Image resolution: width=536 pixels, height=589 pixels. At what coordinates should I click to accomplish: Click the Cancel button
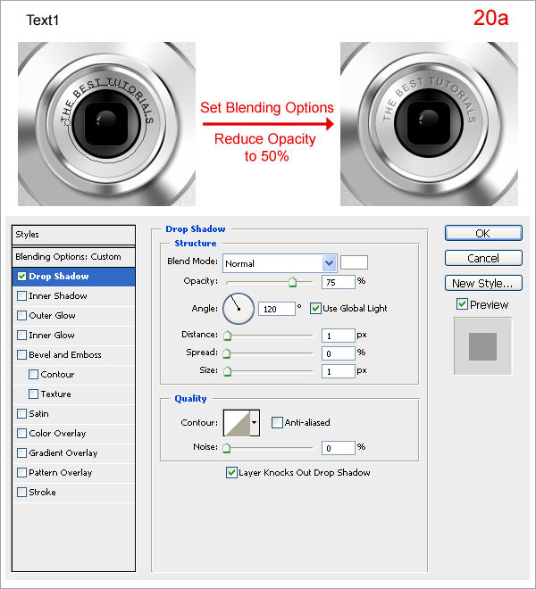pos(483,258)
